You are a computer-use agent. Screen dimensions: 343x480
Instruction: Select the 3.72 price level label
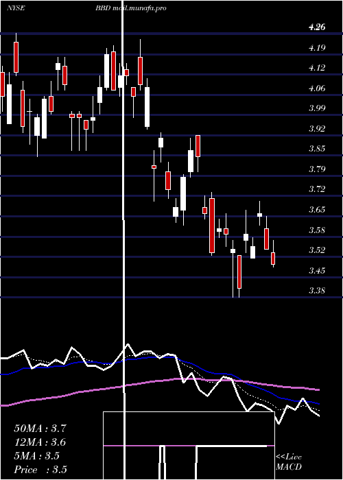tap(317, 189)
